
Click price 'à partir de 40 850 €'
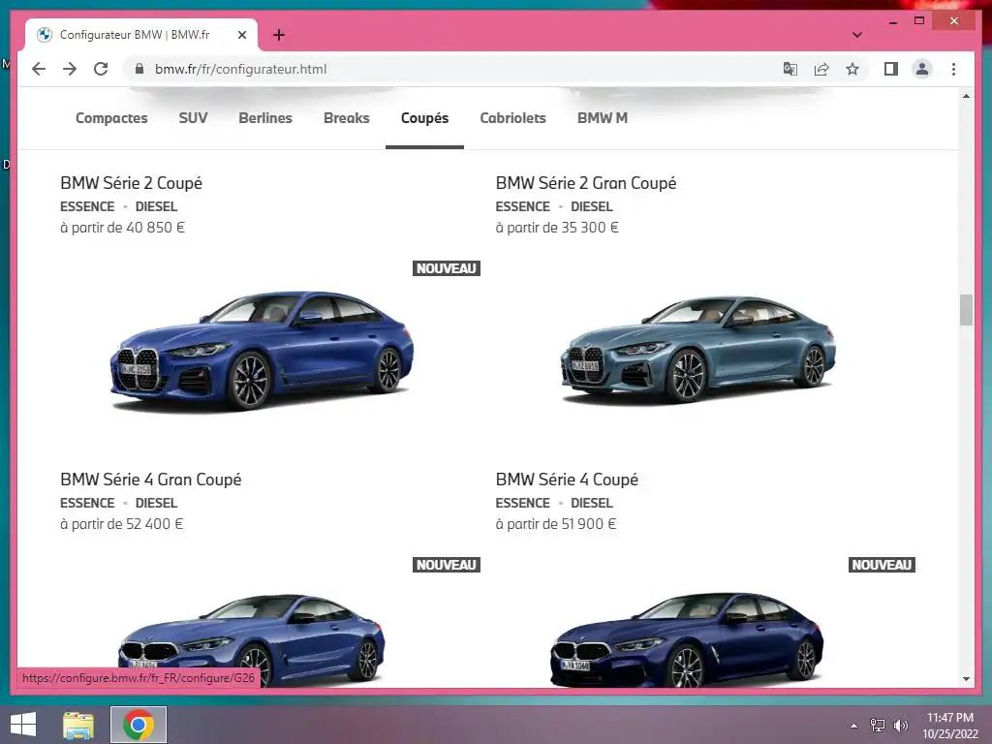[x=122, y=228]
